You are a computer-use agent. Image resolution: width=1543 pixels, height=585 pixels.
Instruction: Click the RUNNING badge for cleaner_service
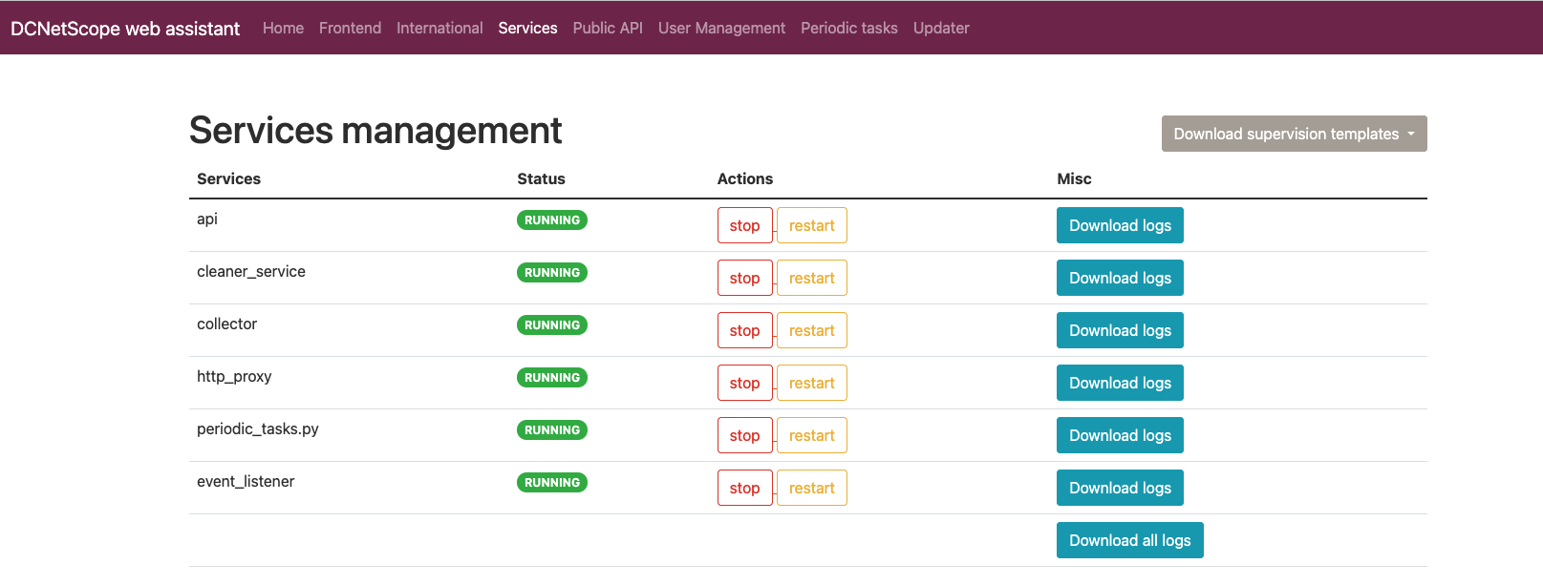(552, 273)
